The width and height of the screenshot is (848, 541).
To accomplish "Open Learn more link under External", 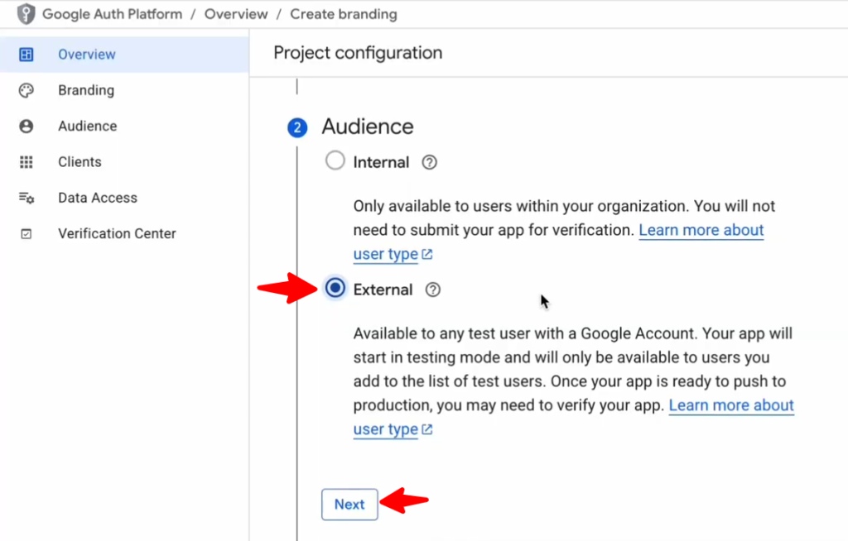I will pyautogui.click(x=730, y=405).
